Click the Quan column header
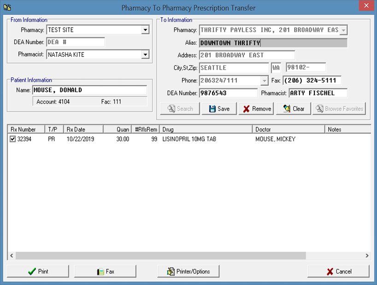 [117, 130]
